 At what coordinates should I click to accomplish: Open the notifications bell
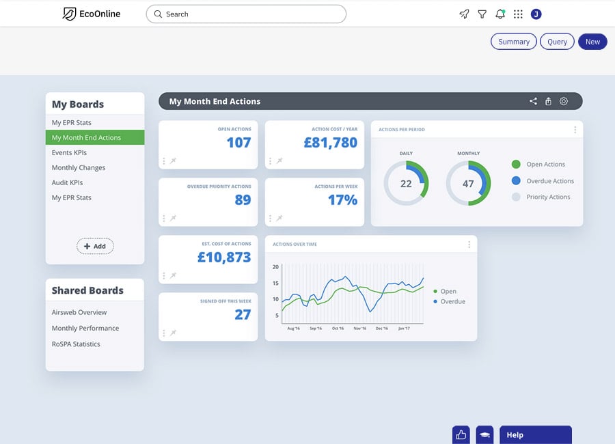[x=500, y=14]
